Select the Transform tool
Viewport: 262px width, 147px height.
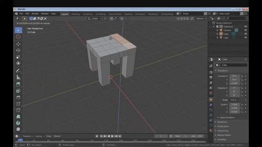(18, 63)
